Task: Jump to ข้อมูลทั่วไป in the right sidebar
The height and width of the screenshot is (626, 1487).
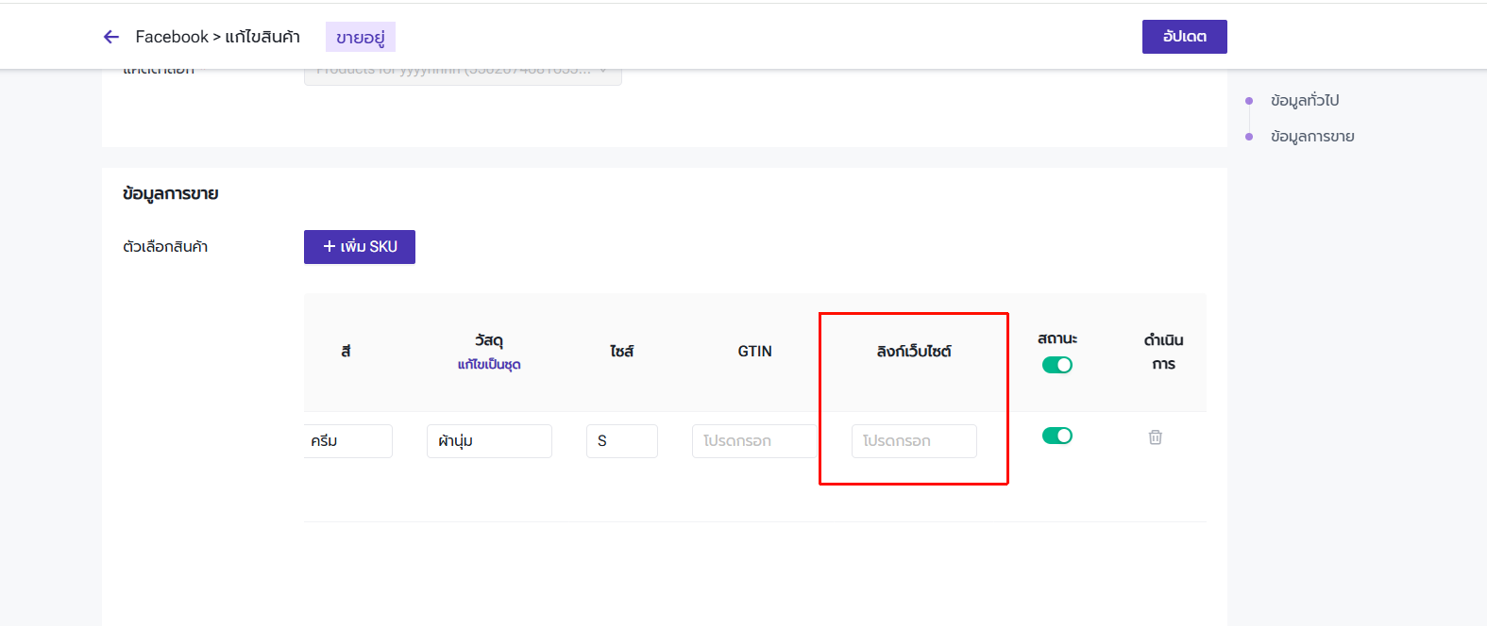Action: tap(1304, 101)
